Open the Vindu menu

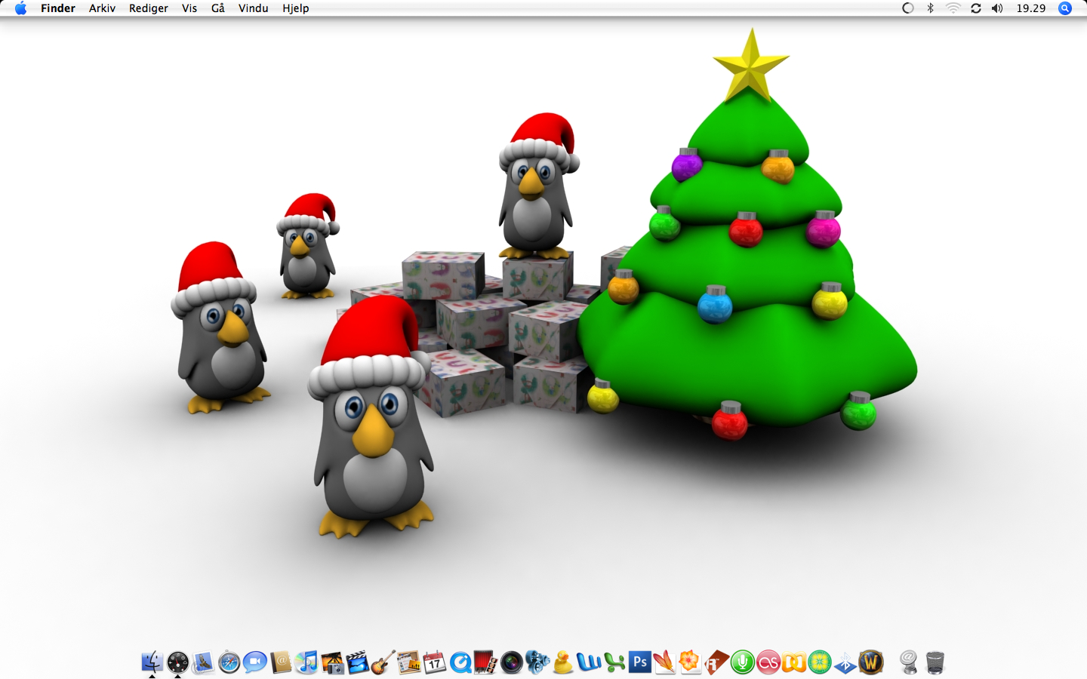(254, 8)
